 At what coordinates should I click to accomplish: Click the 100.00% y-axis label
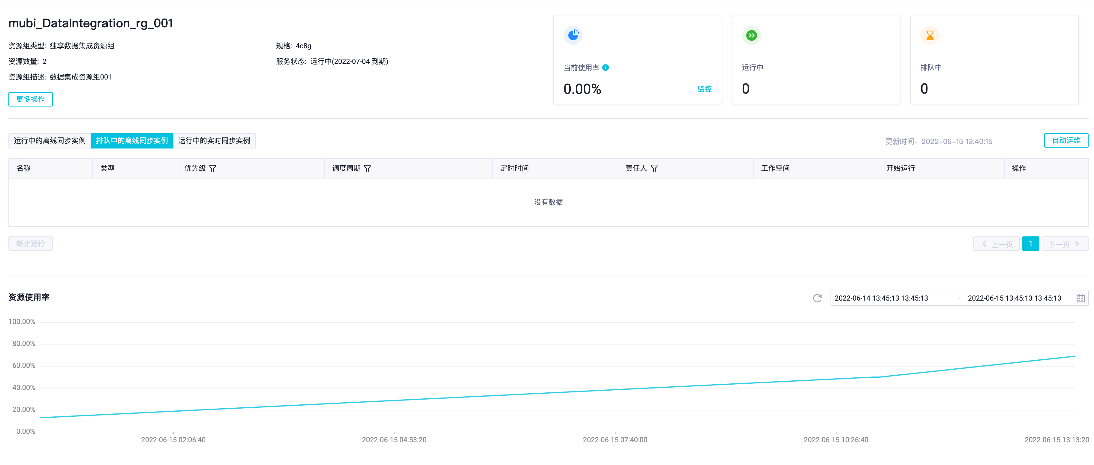[22, 322]
